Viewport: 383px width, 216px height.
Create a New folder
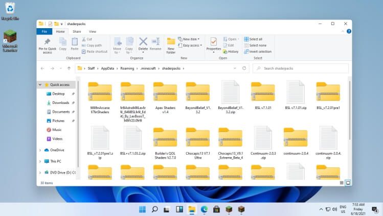(171, 46)
